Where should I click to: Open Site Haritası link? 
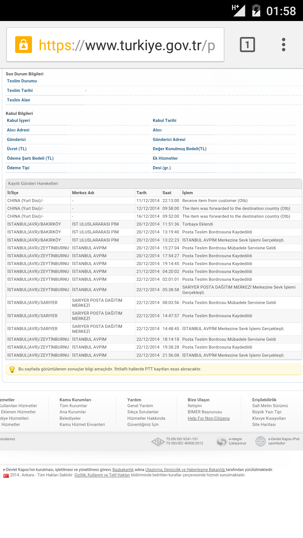click(264, 425)
